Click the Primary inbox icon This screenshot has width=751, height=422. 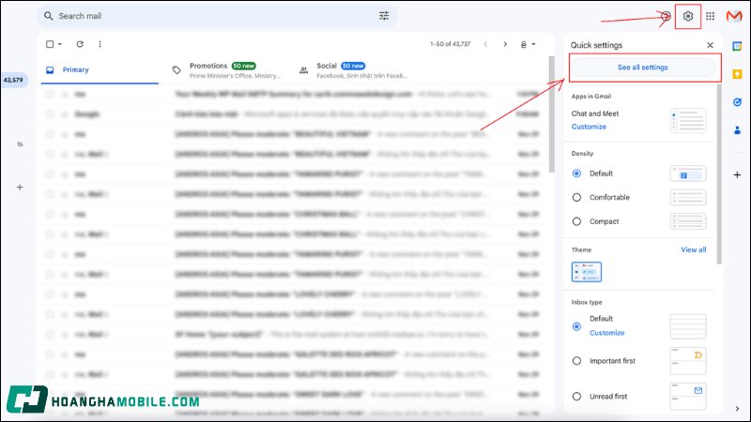[x=50, y=69]
